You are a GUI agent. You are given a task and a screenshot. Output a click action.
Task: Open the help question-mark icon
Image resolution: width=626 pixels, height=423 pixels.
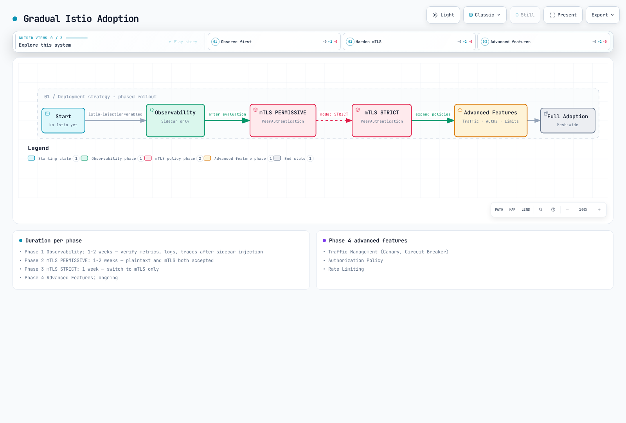(x=553, y=210)
